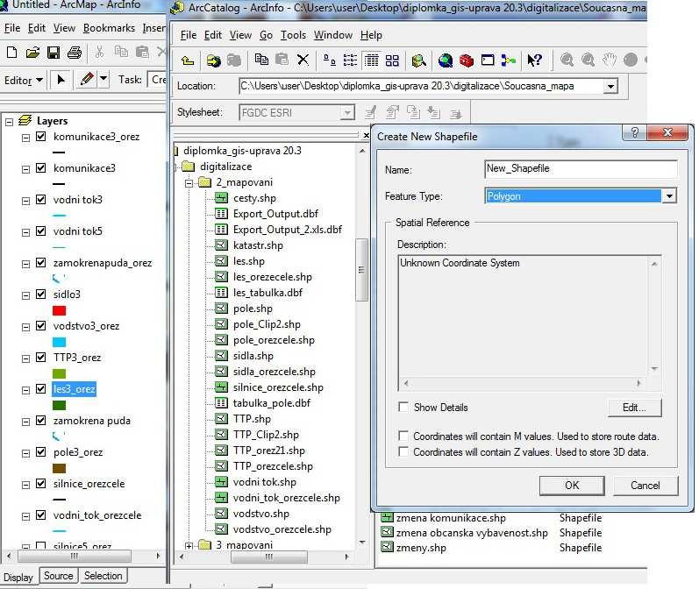This screenshot has width=699, height=589.
Task: Select zmeny.shp in contents list
Action: pos(421,548)
